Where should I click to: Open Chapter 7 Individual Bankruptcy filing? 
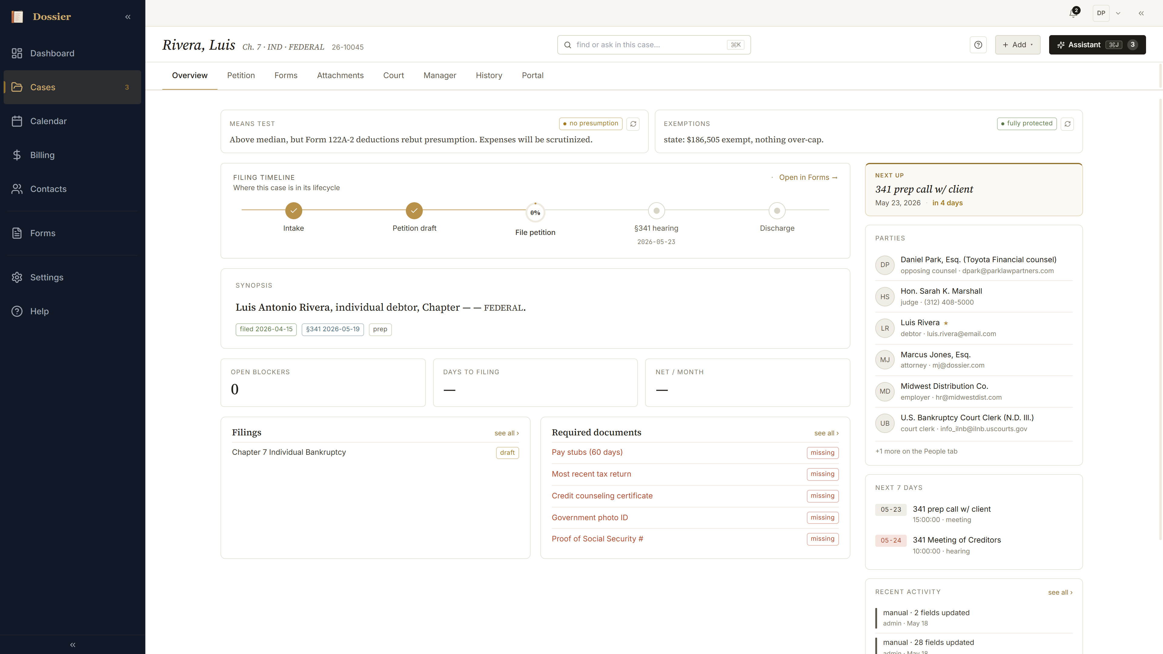click(375, 453)
